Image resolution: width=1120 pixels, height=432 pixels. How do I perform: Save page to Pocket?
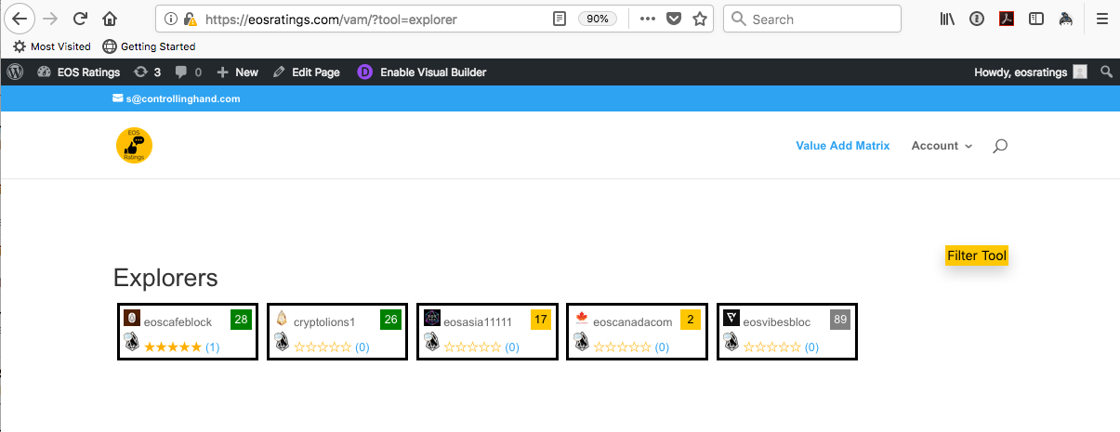coord(675,19)
